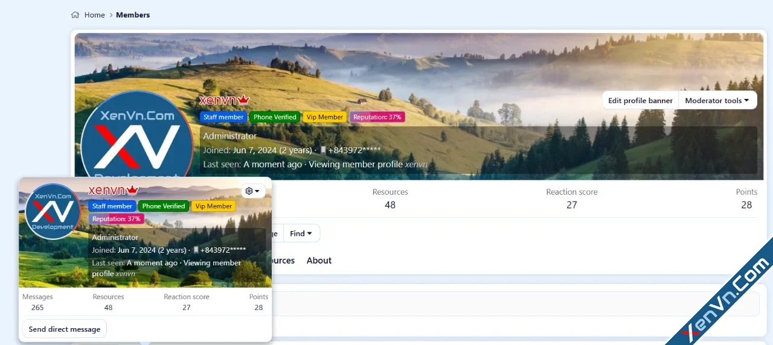This screenshot has height=345, width=773.
Task: Click the Staff member badge in tooltip card
Action: pyautogui.click(x=112, y=206)
